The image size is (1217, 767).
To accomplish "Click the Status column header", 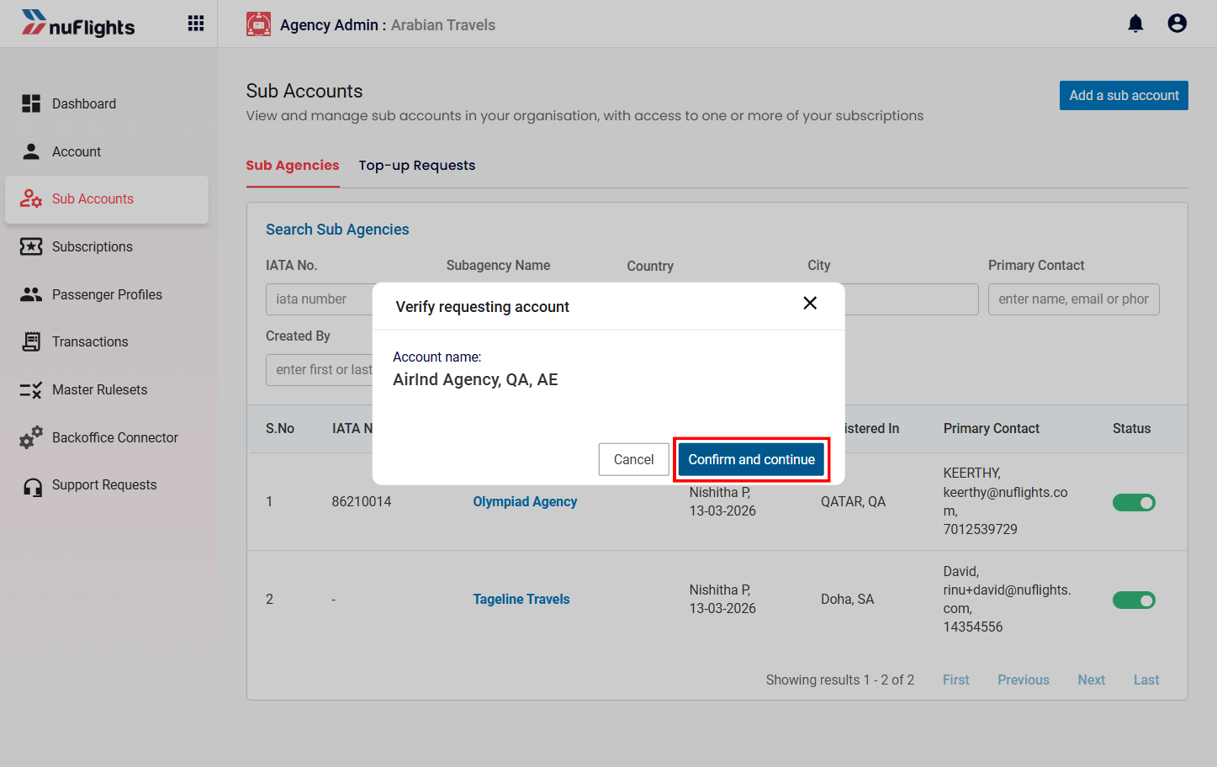I will click(1131, 429).
